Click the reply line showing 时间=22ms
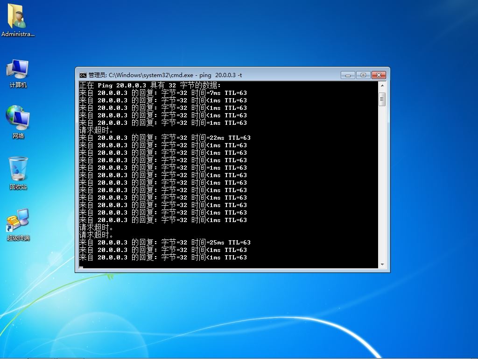 165,138
